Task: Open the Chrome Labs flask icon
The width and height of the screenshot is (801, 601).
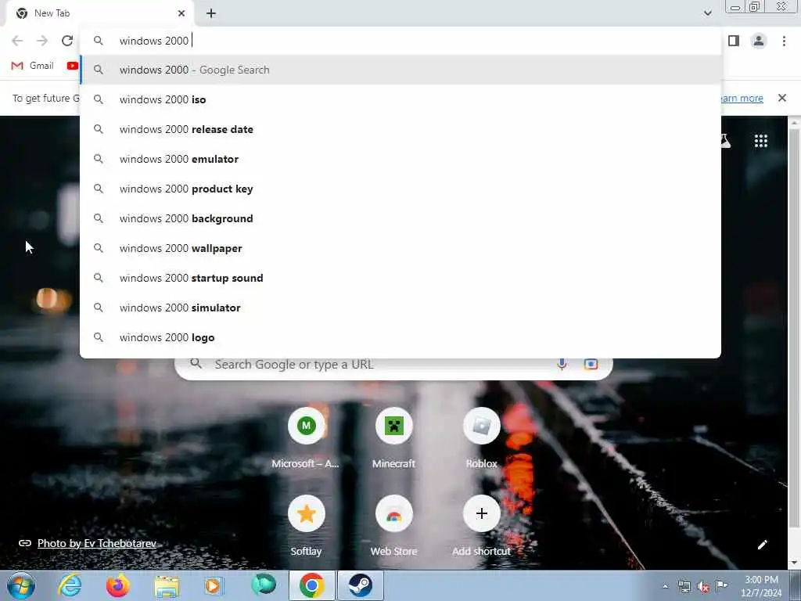Action: pos(726,141)
